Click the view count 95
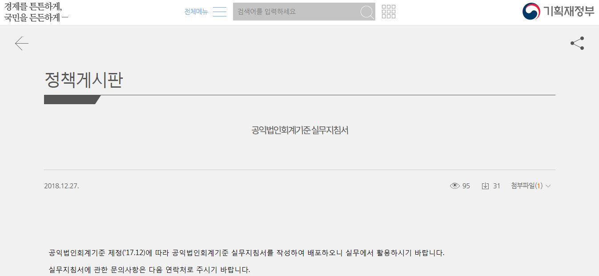The image size is (599, 276). click(466, 186)
